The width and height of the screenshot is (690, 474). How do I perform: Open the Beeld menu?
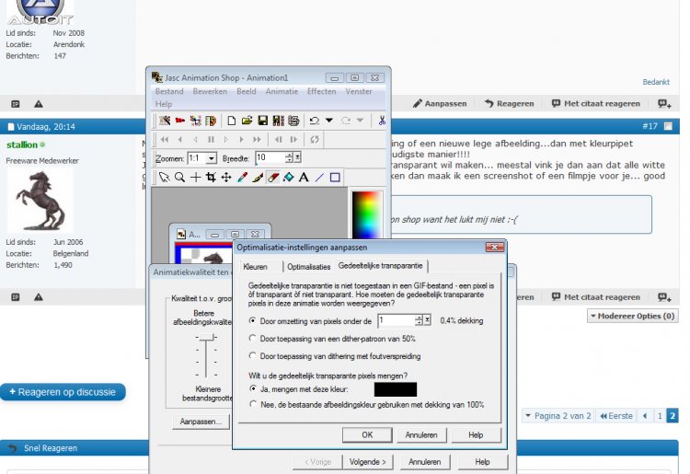pyautogui.click(x=247, y=91)
